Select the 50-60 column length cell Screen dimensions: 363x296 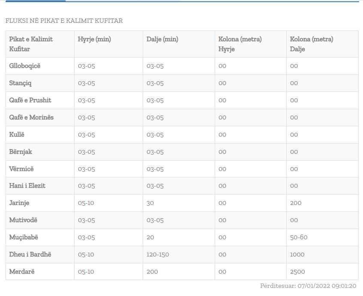[x=299, y=237]
